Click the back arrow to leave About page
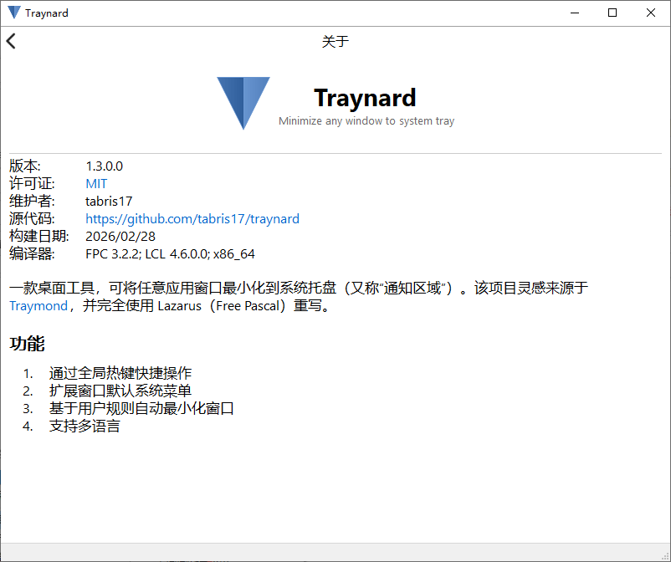 click(x=12, y=40)
